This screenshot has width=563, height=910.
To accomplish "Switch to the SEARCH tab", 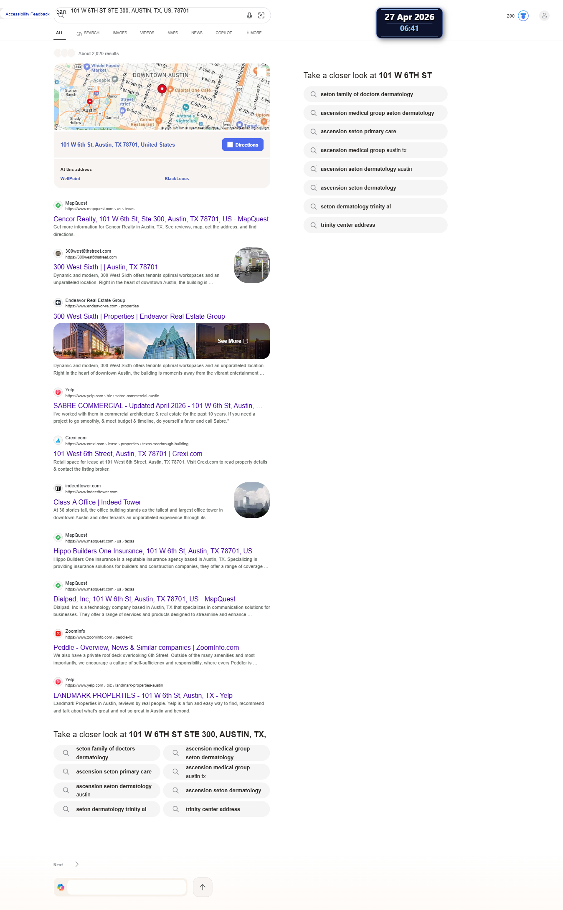I will point(88,33).
